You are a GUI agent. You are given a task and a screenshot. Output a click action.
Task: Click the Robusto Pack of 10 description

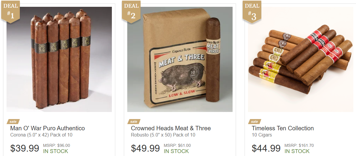[x=163, y=135]
